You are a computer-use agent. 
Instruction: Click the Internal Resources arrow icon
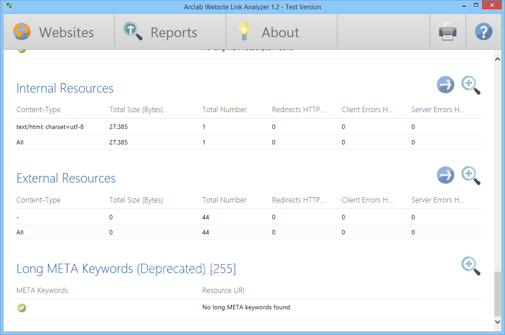pos(445,85)
